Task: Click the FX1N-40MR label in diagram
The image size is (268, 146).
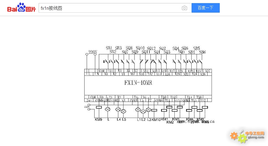Action: pos(138,83)
